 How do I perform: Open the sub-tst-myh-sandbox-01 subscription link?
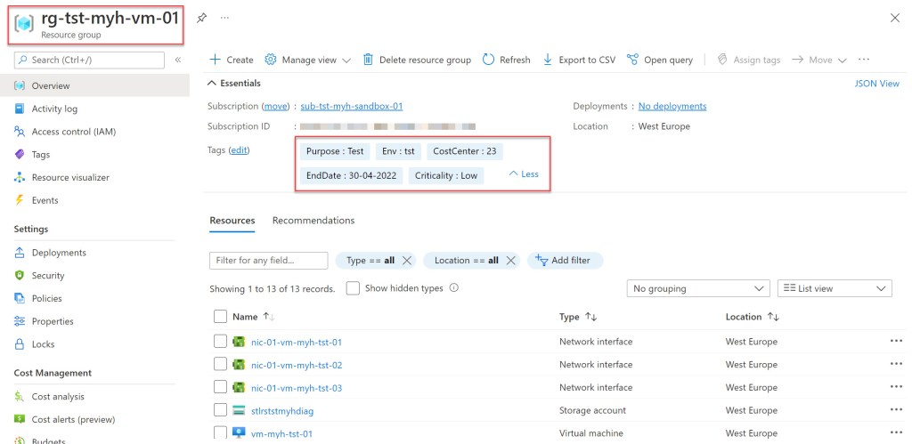pyautogui.click(x=352, y=106)
